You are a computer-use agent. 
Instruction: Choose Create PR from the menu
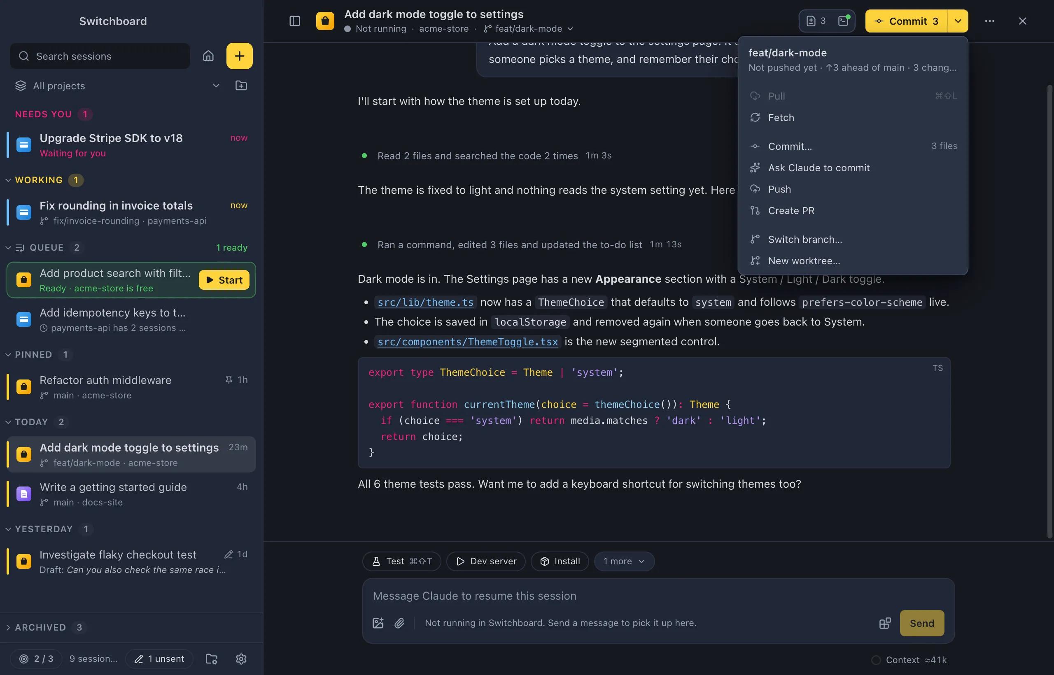(853, 210)
